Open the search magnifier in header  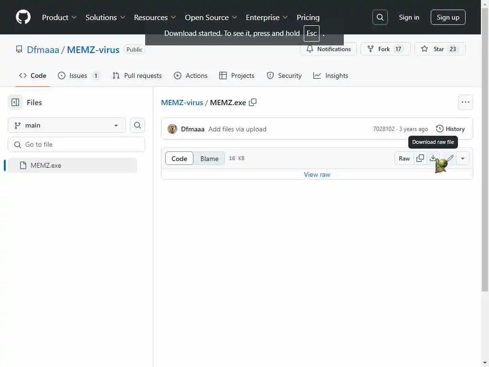tap(380, 17)
